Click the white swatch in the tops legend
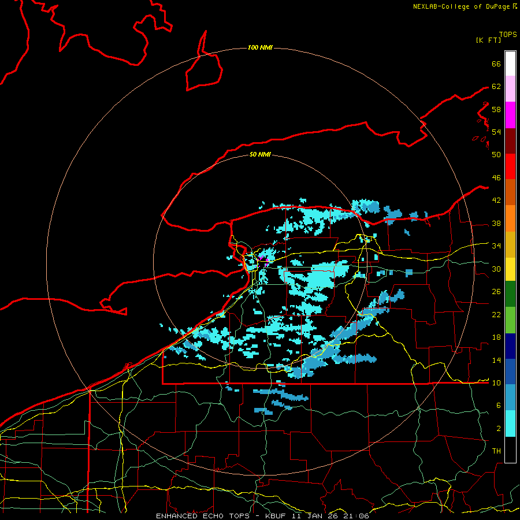The width and height of the screenshot is (520, 520). click(x=510, y=64)
